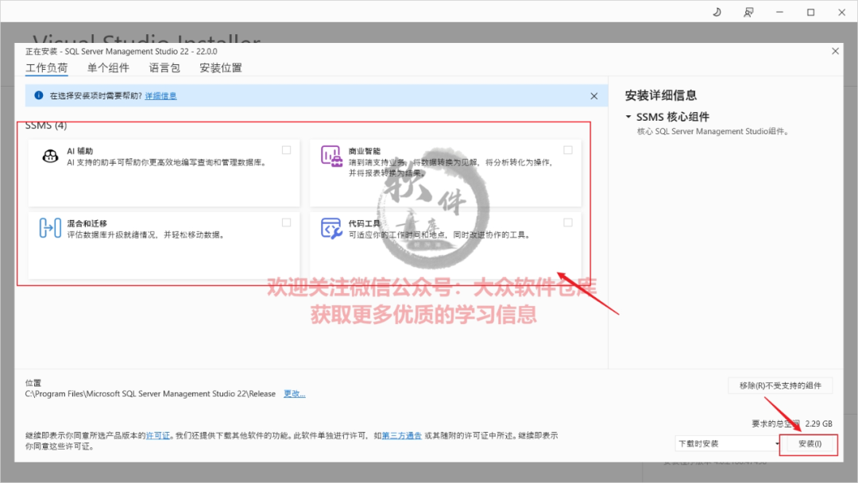Click the 代码工具 workload icon
Screen dimensions: 858x483
331,229
